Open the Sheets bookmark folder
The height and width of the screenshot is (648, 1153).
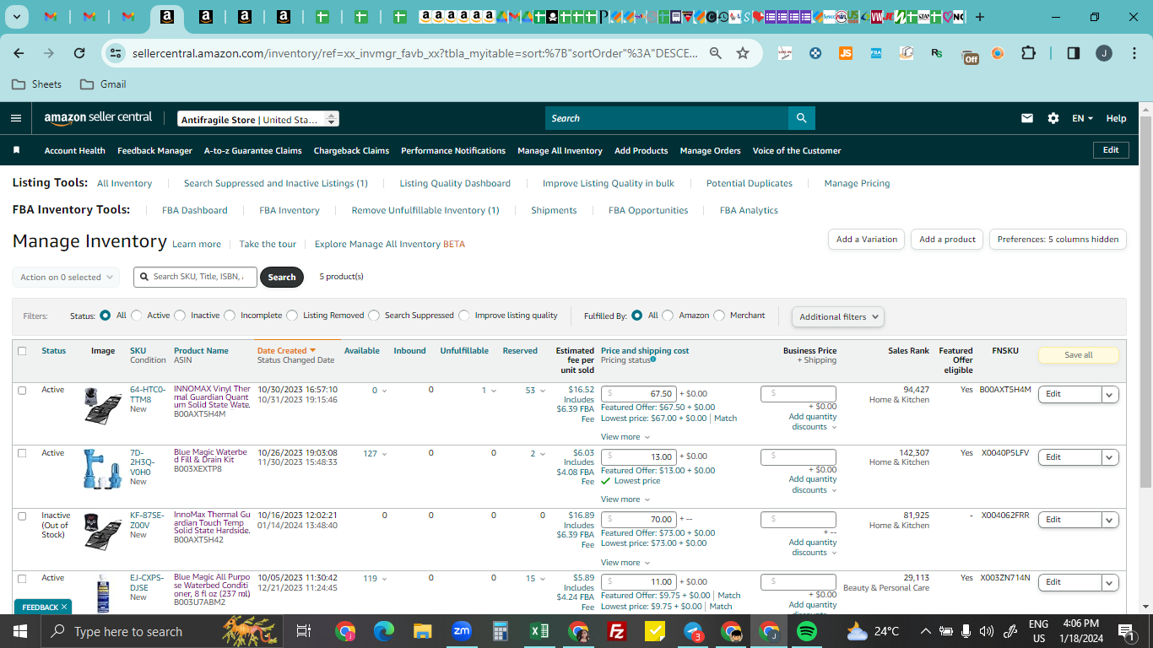coord(37,84)
